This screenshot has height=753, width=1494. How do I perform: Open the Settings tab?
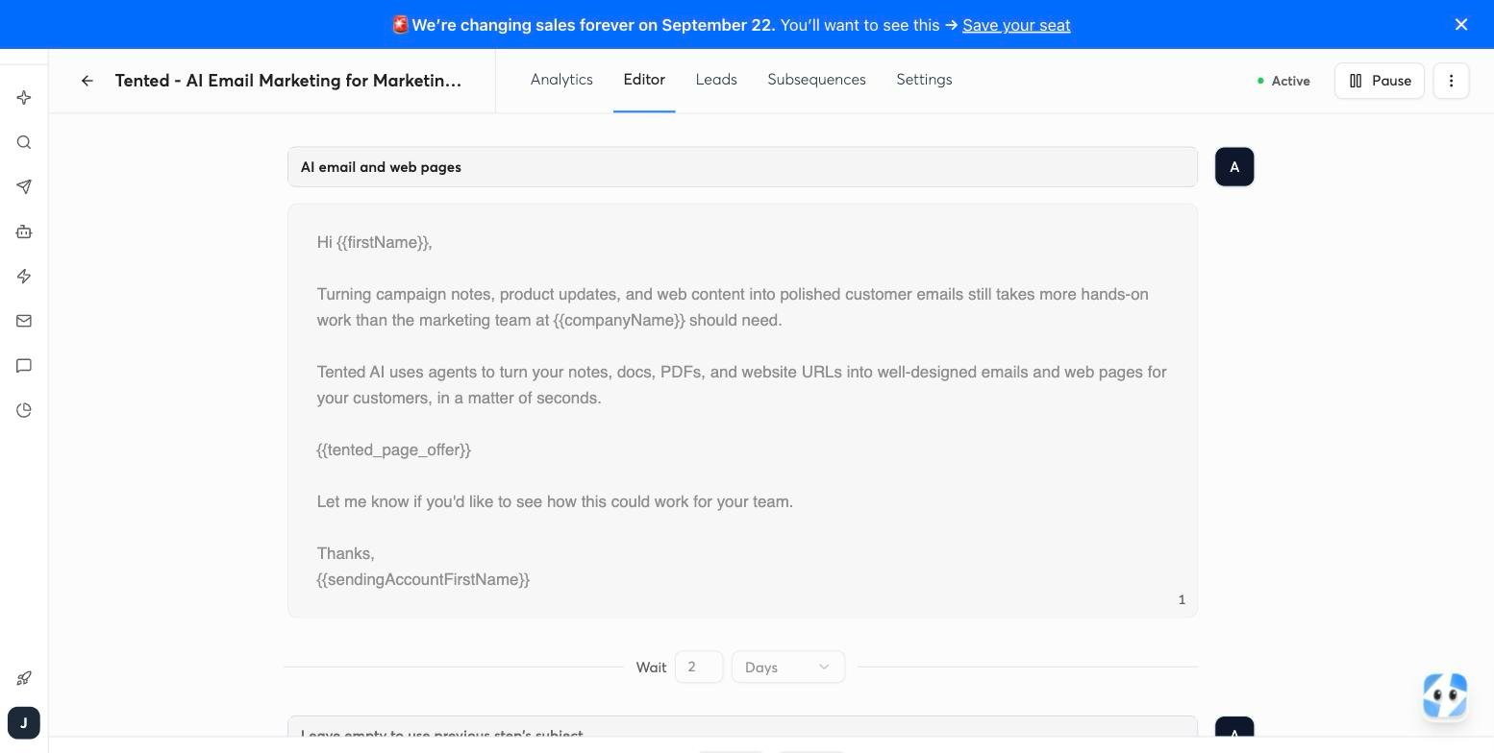pos(924,80)
